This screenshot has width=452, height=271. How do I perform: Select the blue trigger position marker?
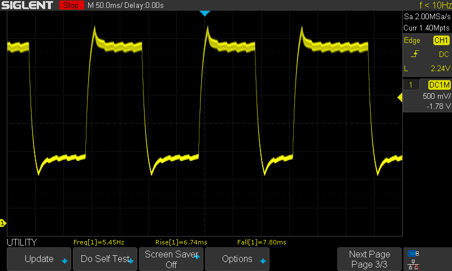coord(205,13)
